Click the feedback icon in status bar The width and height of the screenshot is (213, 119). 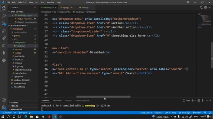point(205,113)
